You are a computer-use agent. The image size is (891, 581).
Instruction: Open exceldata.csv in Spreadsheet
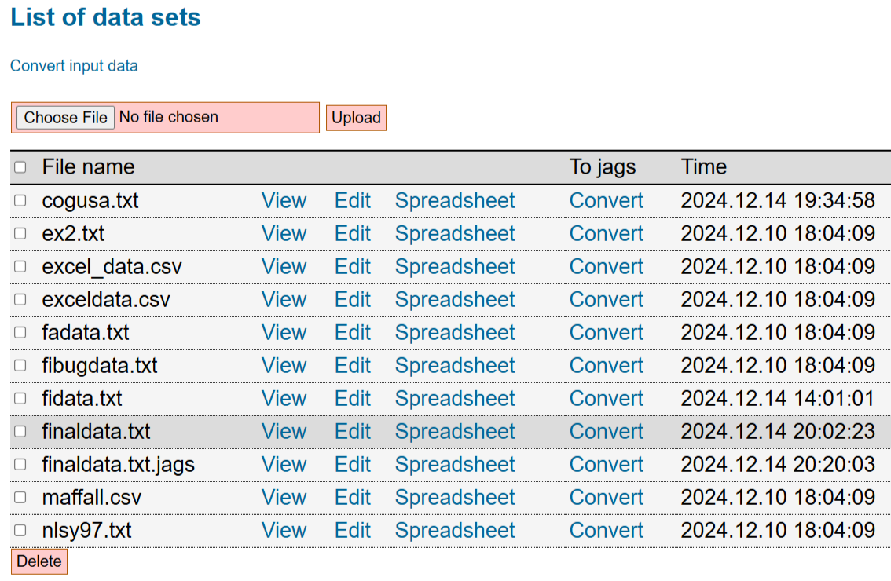click(454, 300)
